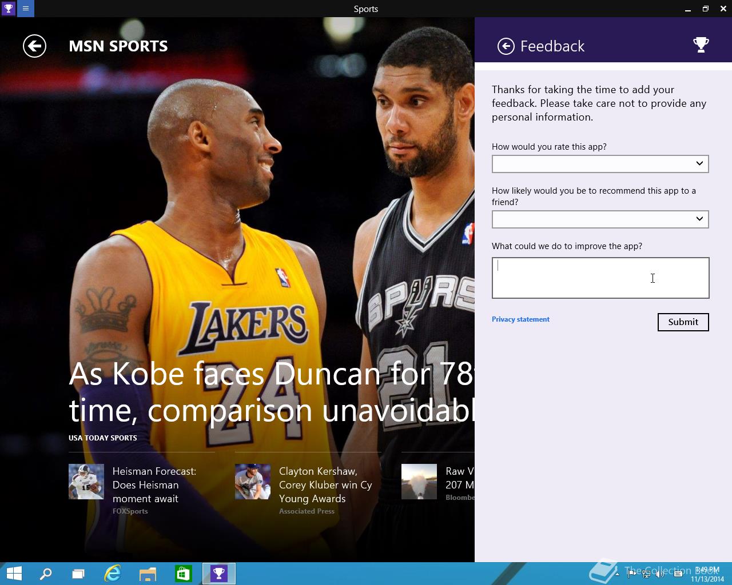Click the improve the app text box

point(600,278)
